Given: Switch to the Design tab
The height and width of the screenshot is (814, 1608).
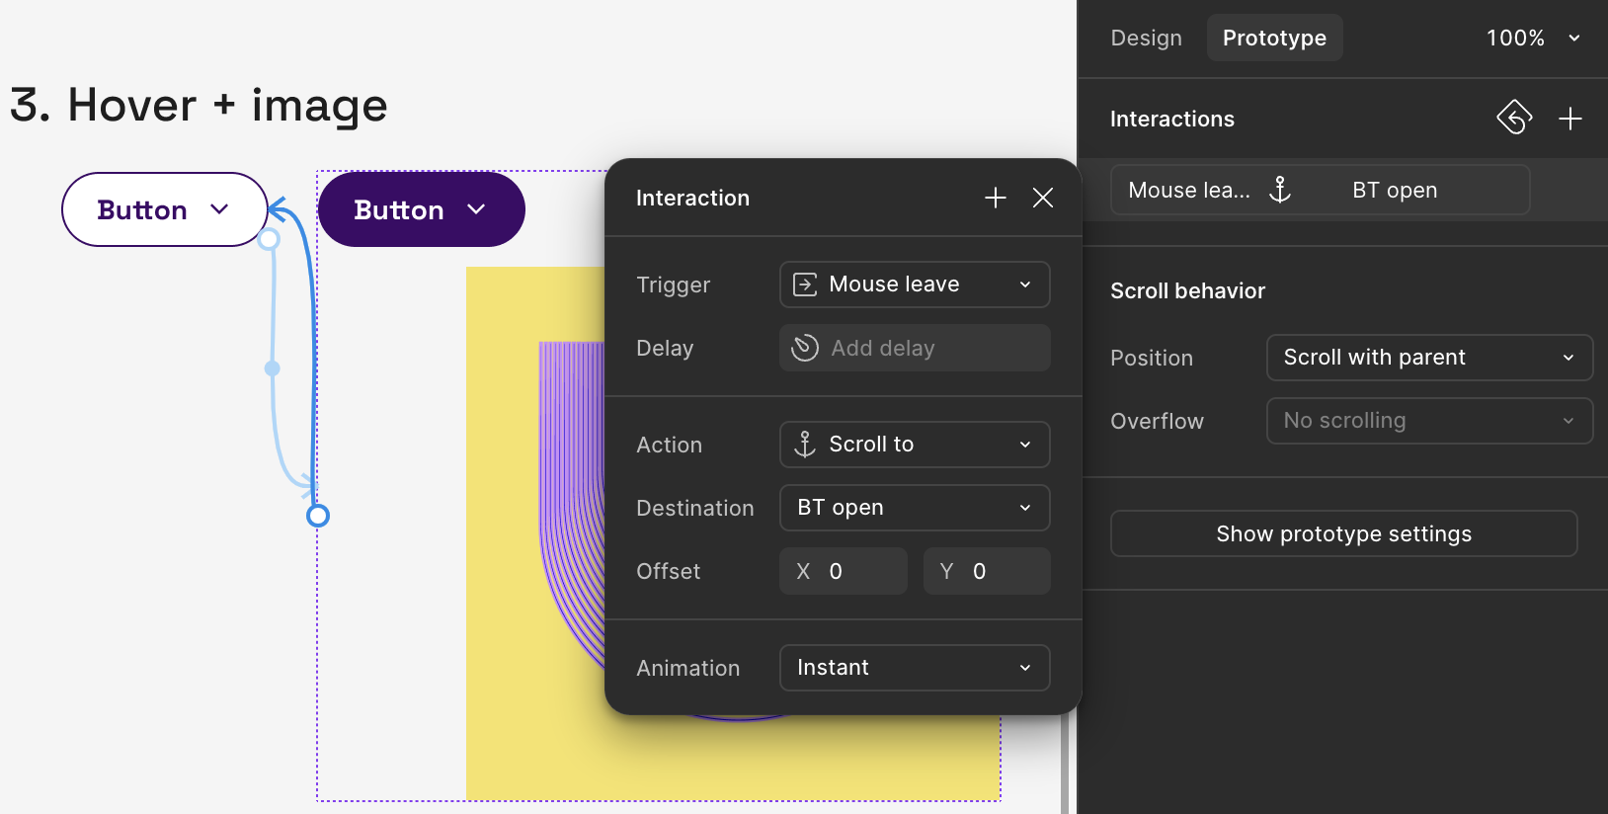Looking at the screenshot, I should click(x=1146, y=38).
